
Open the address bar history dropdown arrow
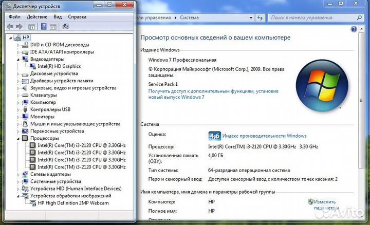coord(251,17)
